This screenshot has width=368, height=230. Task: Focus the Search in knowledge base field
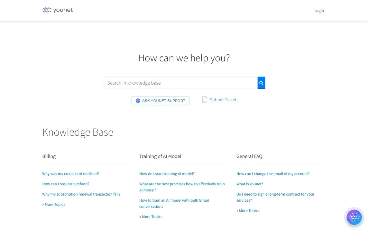tap(180, 83)
